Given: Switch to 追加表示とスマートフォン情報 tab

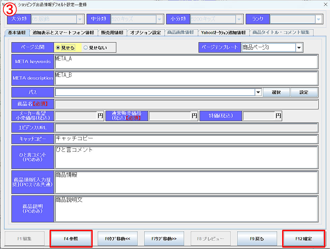Looking at the screenshot, I should click(63, 33).
